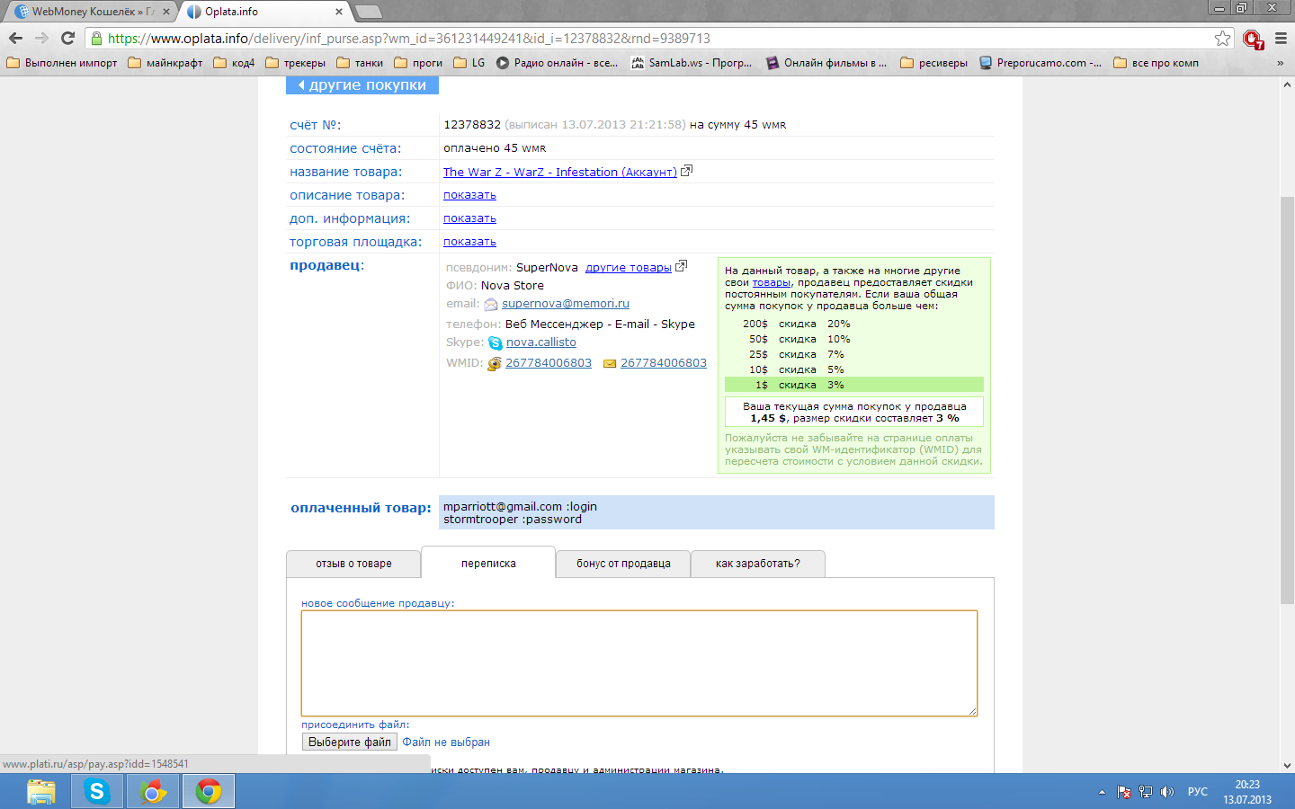Click the yellow WebMoney mail icon
This screenshot has width=1295, height=809.
coord(610,364)
